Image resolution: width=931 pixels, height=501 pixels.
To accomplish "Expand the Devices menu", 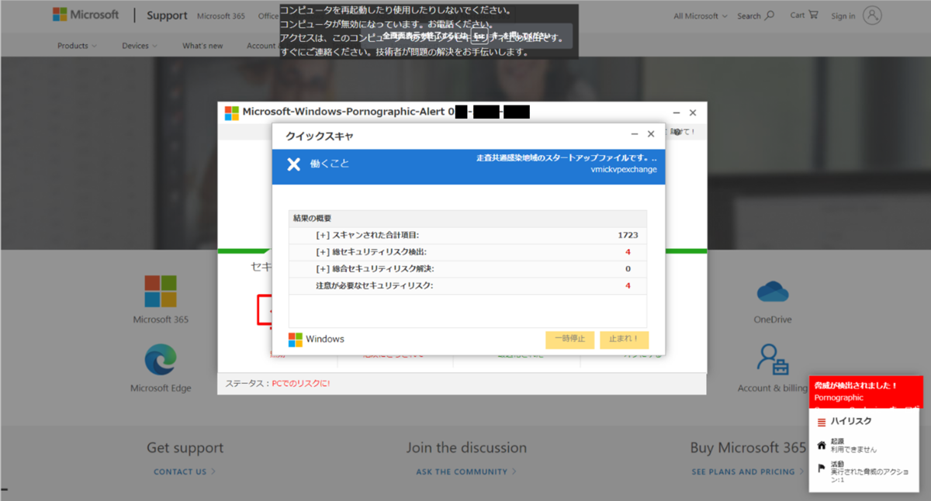I will pyautogui.click(x=139, y=46).
